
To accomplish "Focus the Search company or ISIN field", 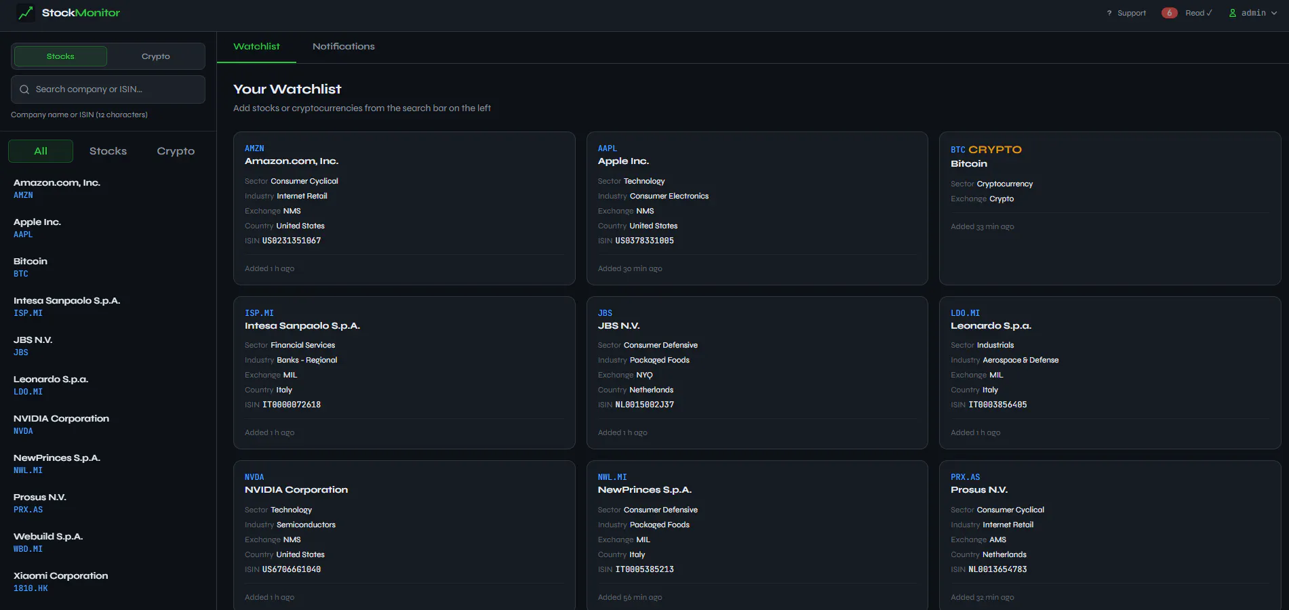I will [x=108, y=89].
